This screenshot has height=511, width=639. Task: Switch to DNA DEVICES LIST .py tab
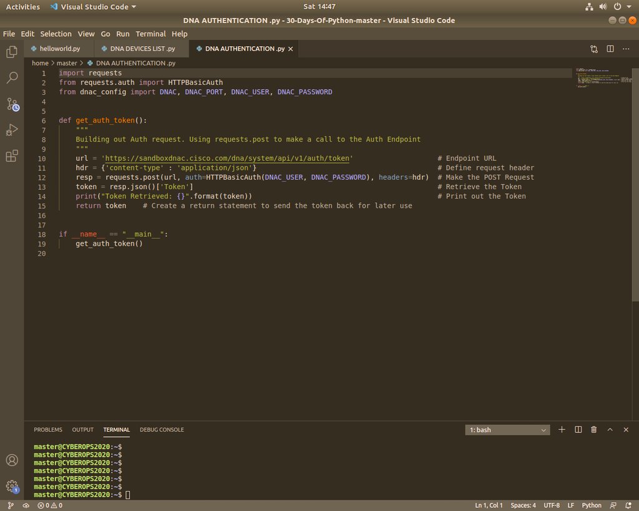[142, 49]
